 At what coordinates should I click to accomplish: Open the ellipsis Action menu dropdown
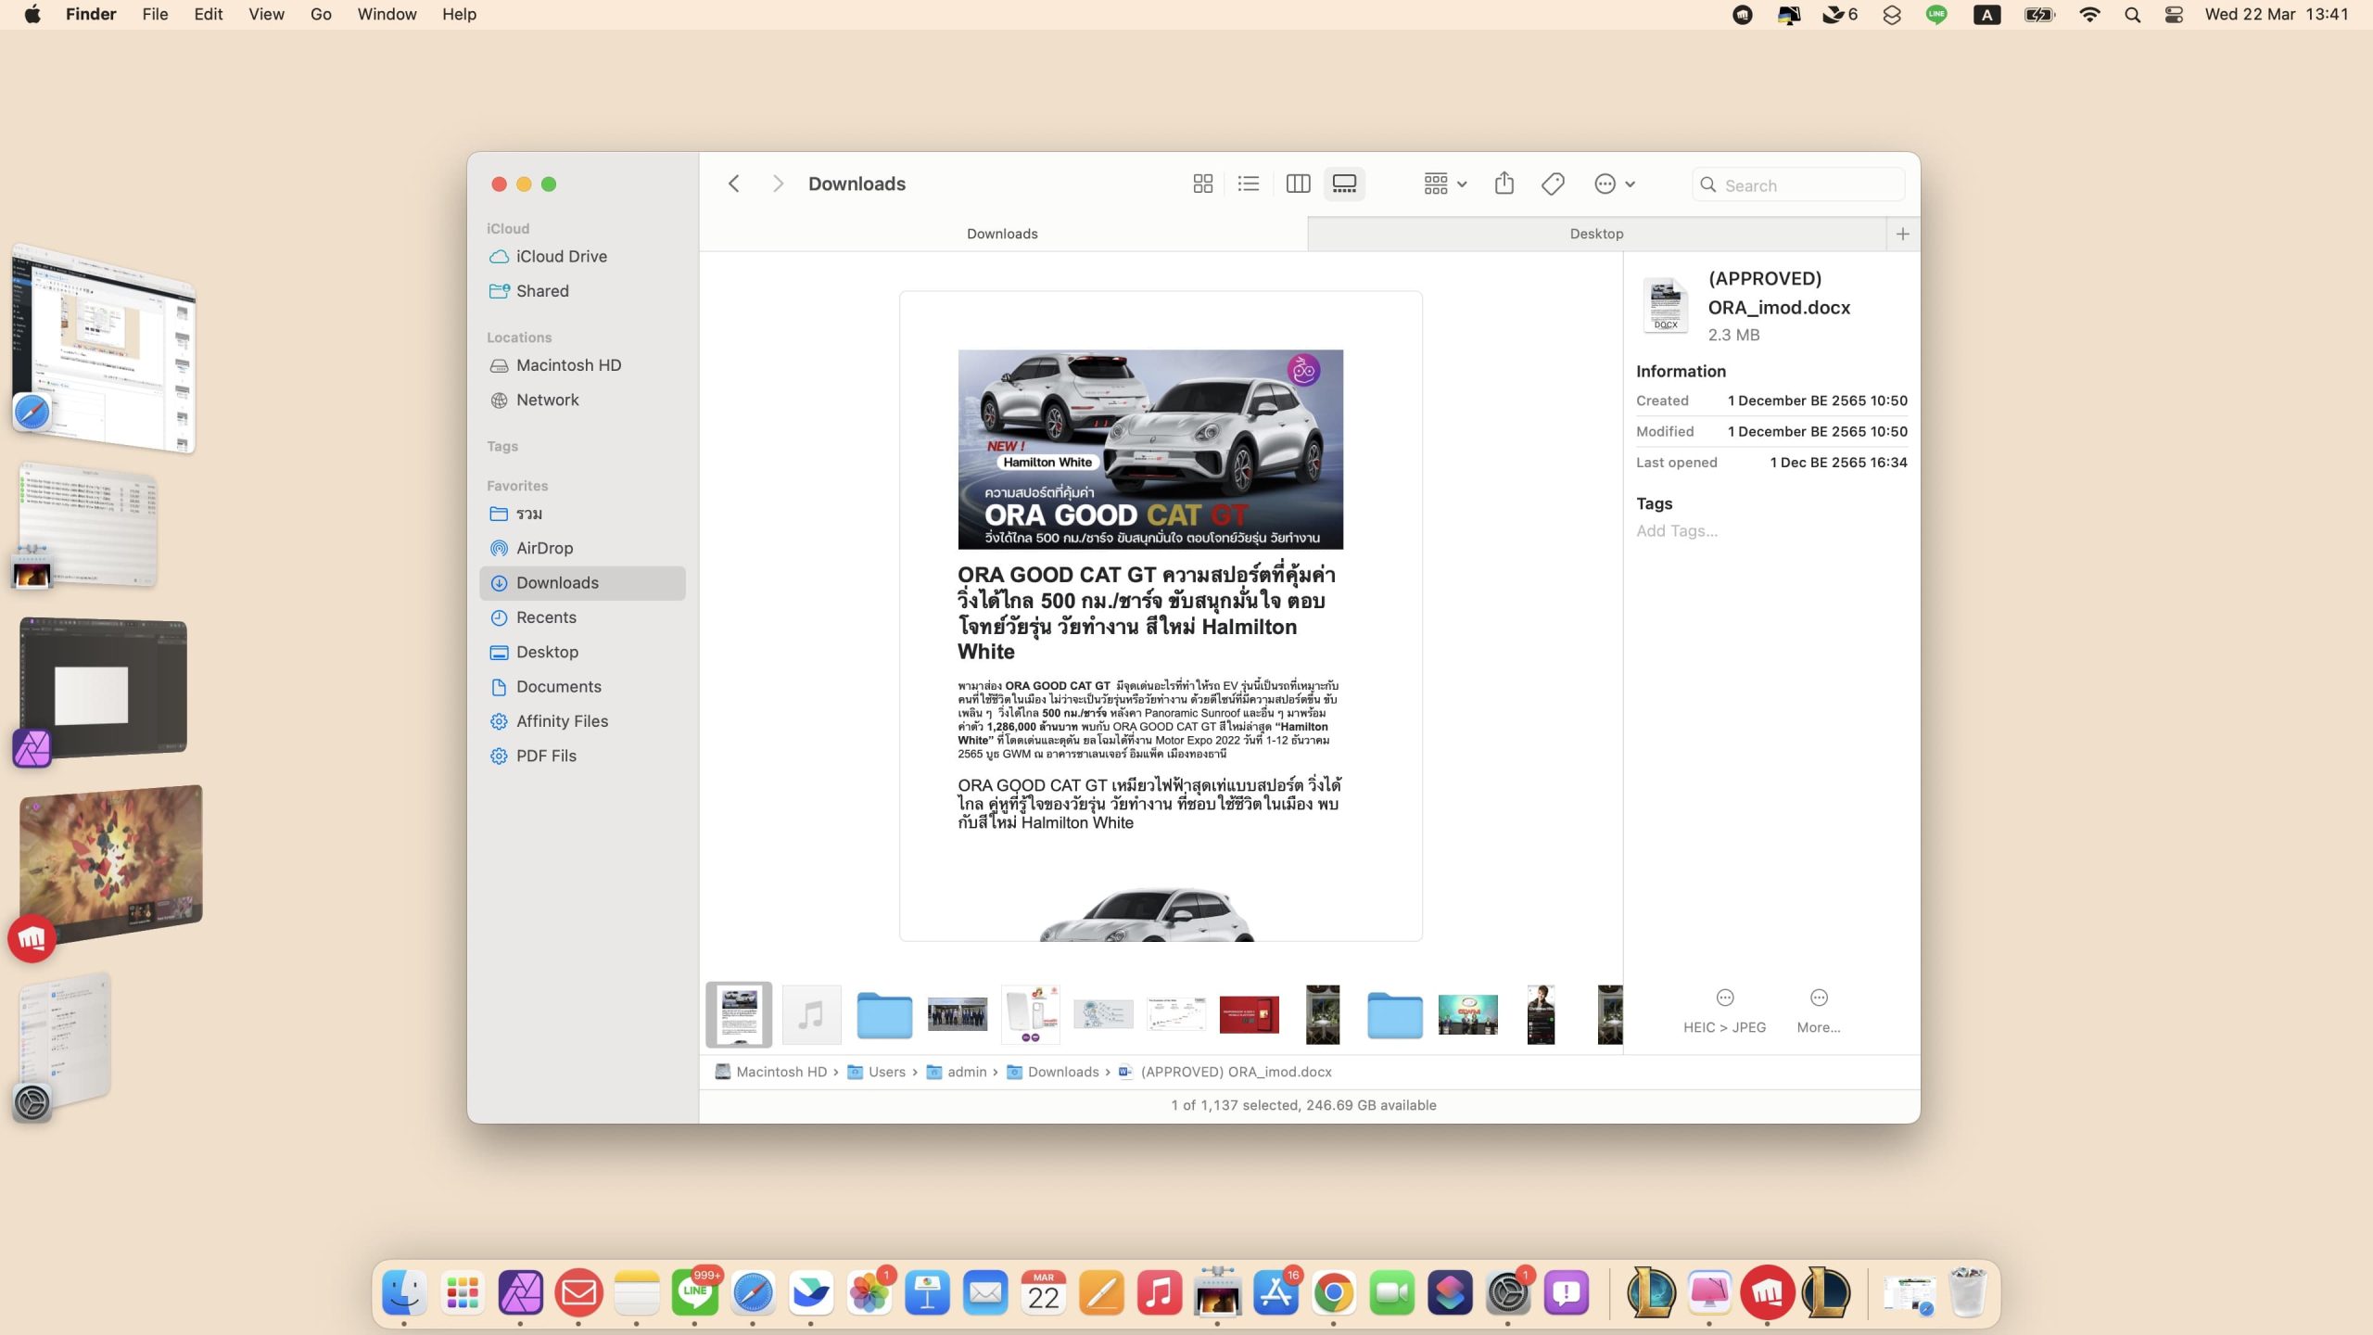pos(1614,184)
